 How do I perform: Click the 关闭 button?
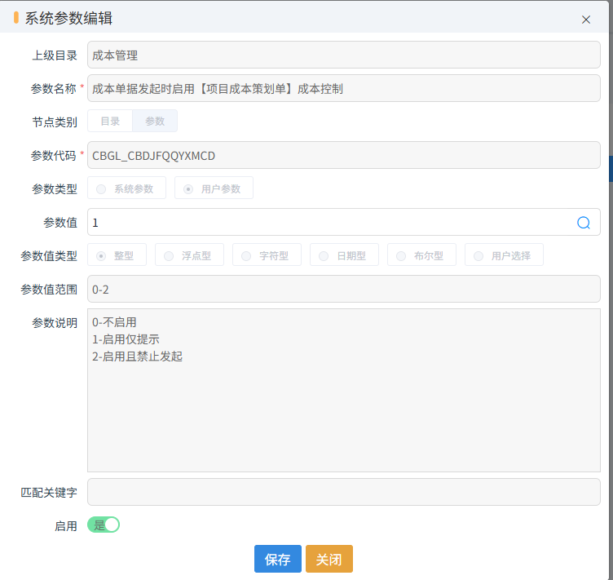tap(329, 559)
